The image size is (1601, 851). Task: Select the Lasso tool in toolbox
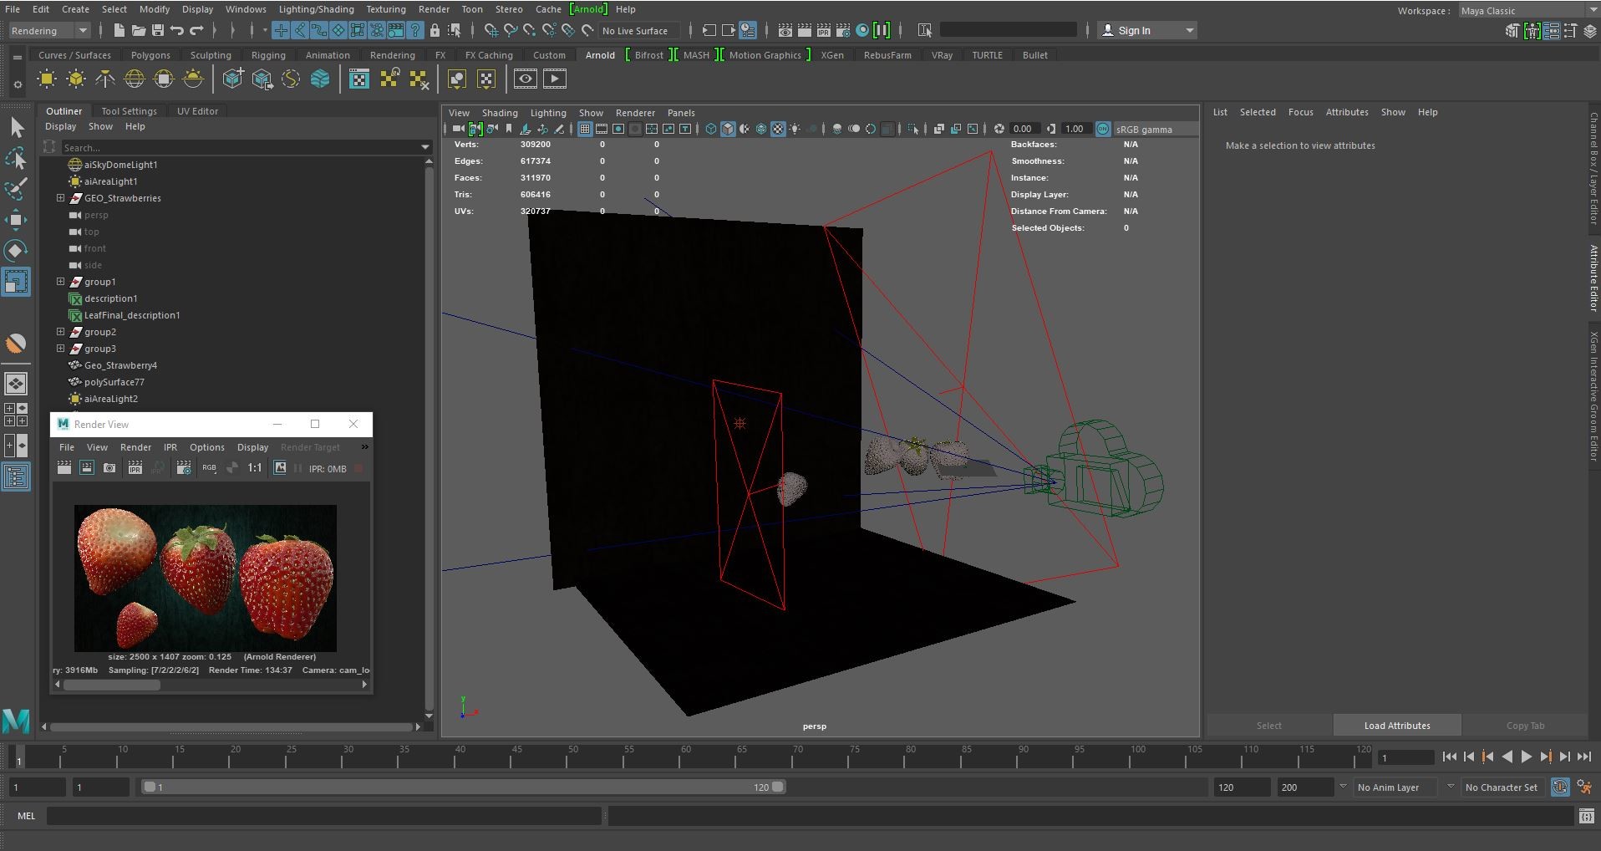(16, 158)
